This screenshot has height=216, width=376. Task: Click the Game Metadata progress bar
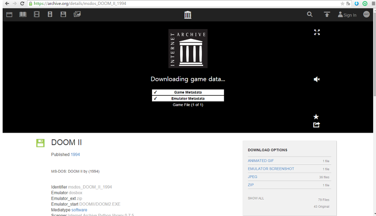188,92
